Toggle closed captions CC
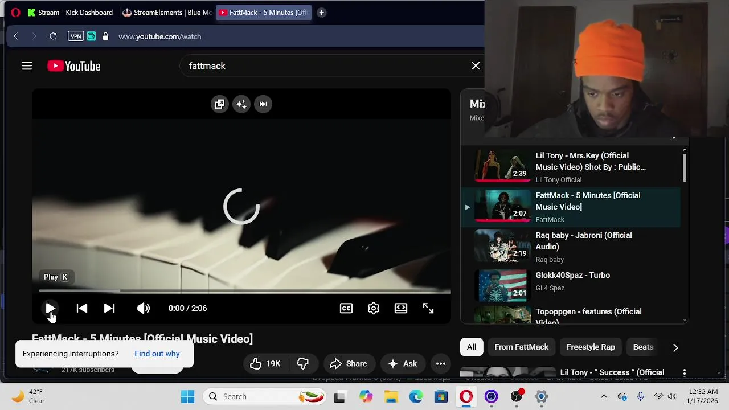The width and height of the screenshot is (729, 410). (x=346, y=308)
